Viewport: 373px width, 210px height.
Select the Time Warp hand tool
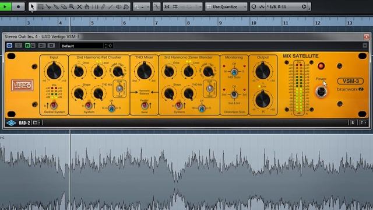click(x=87, y=7)
